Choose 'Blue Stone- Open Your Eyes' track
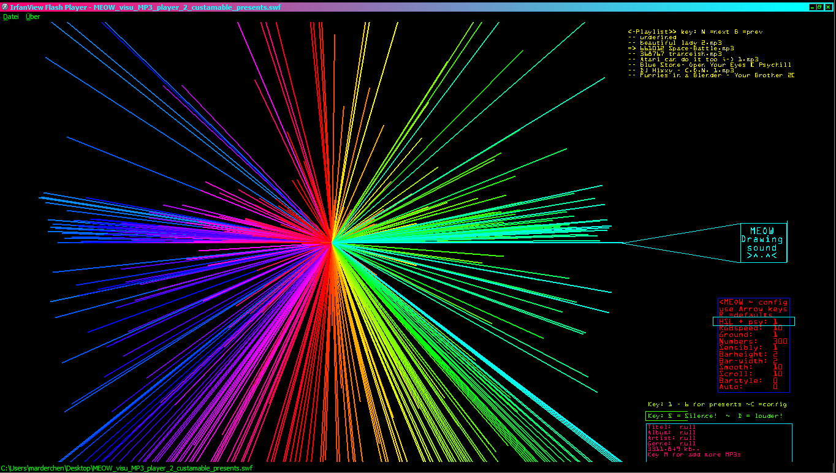 point(710,65)
